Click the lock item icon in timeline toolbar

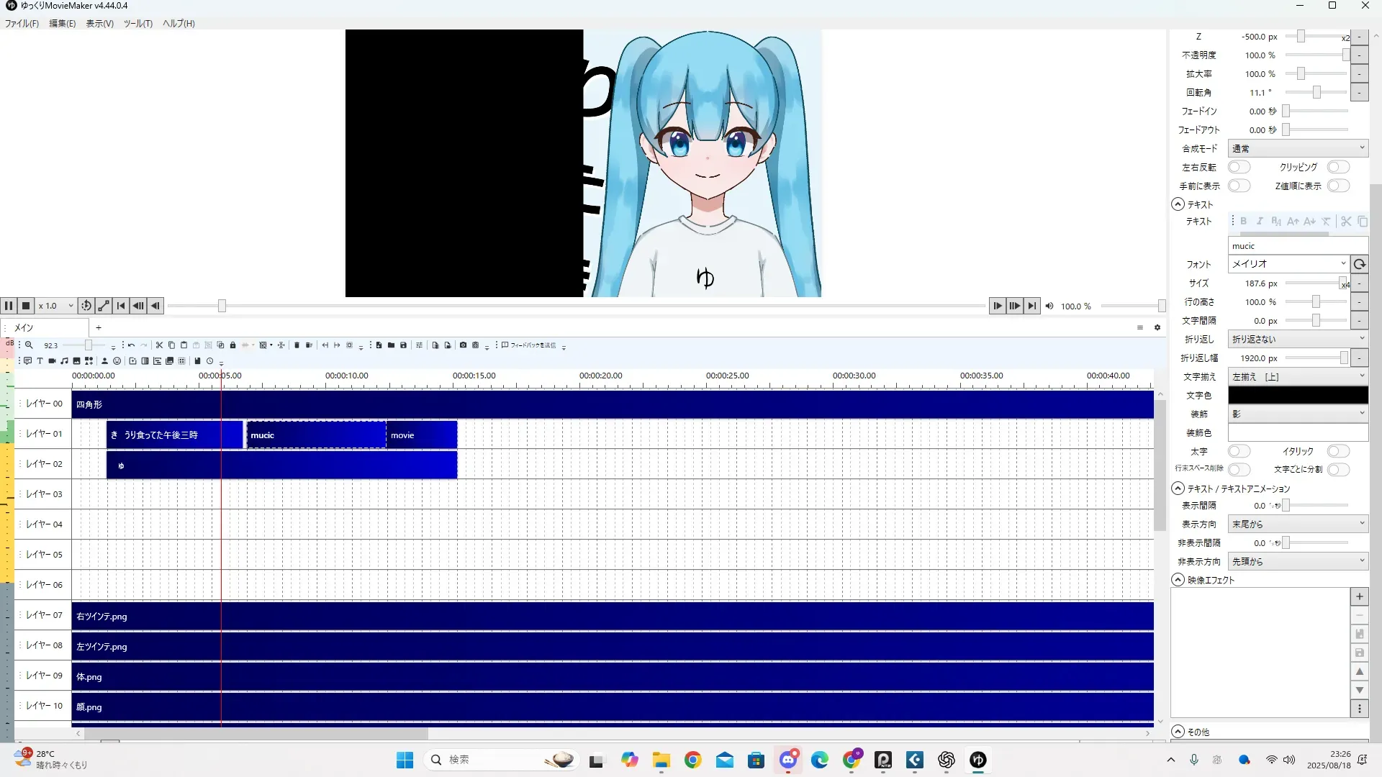click(232, 345)
